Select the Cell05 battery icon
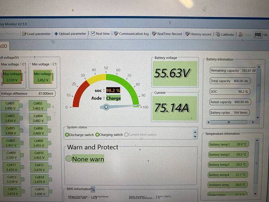 13,130
